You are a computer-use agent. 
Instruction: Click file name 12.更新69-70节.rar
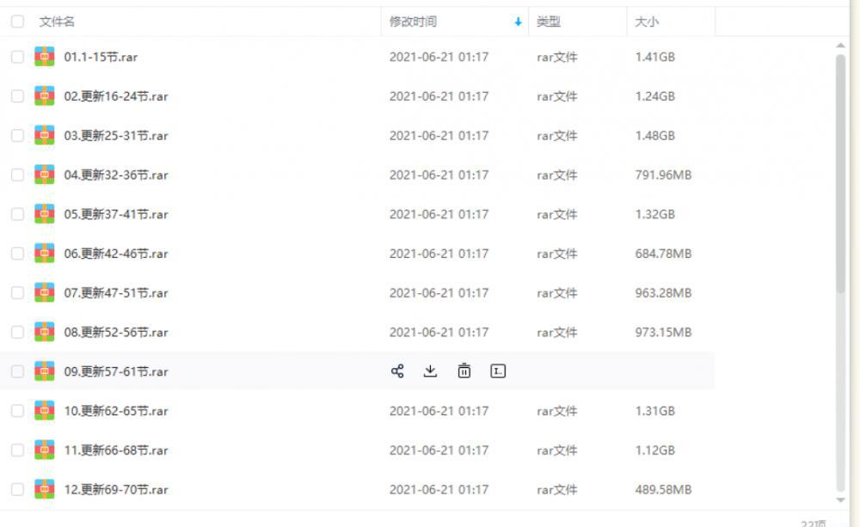pyautogui.click(x=116, y=489)
